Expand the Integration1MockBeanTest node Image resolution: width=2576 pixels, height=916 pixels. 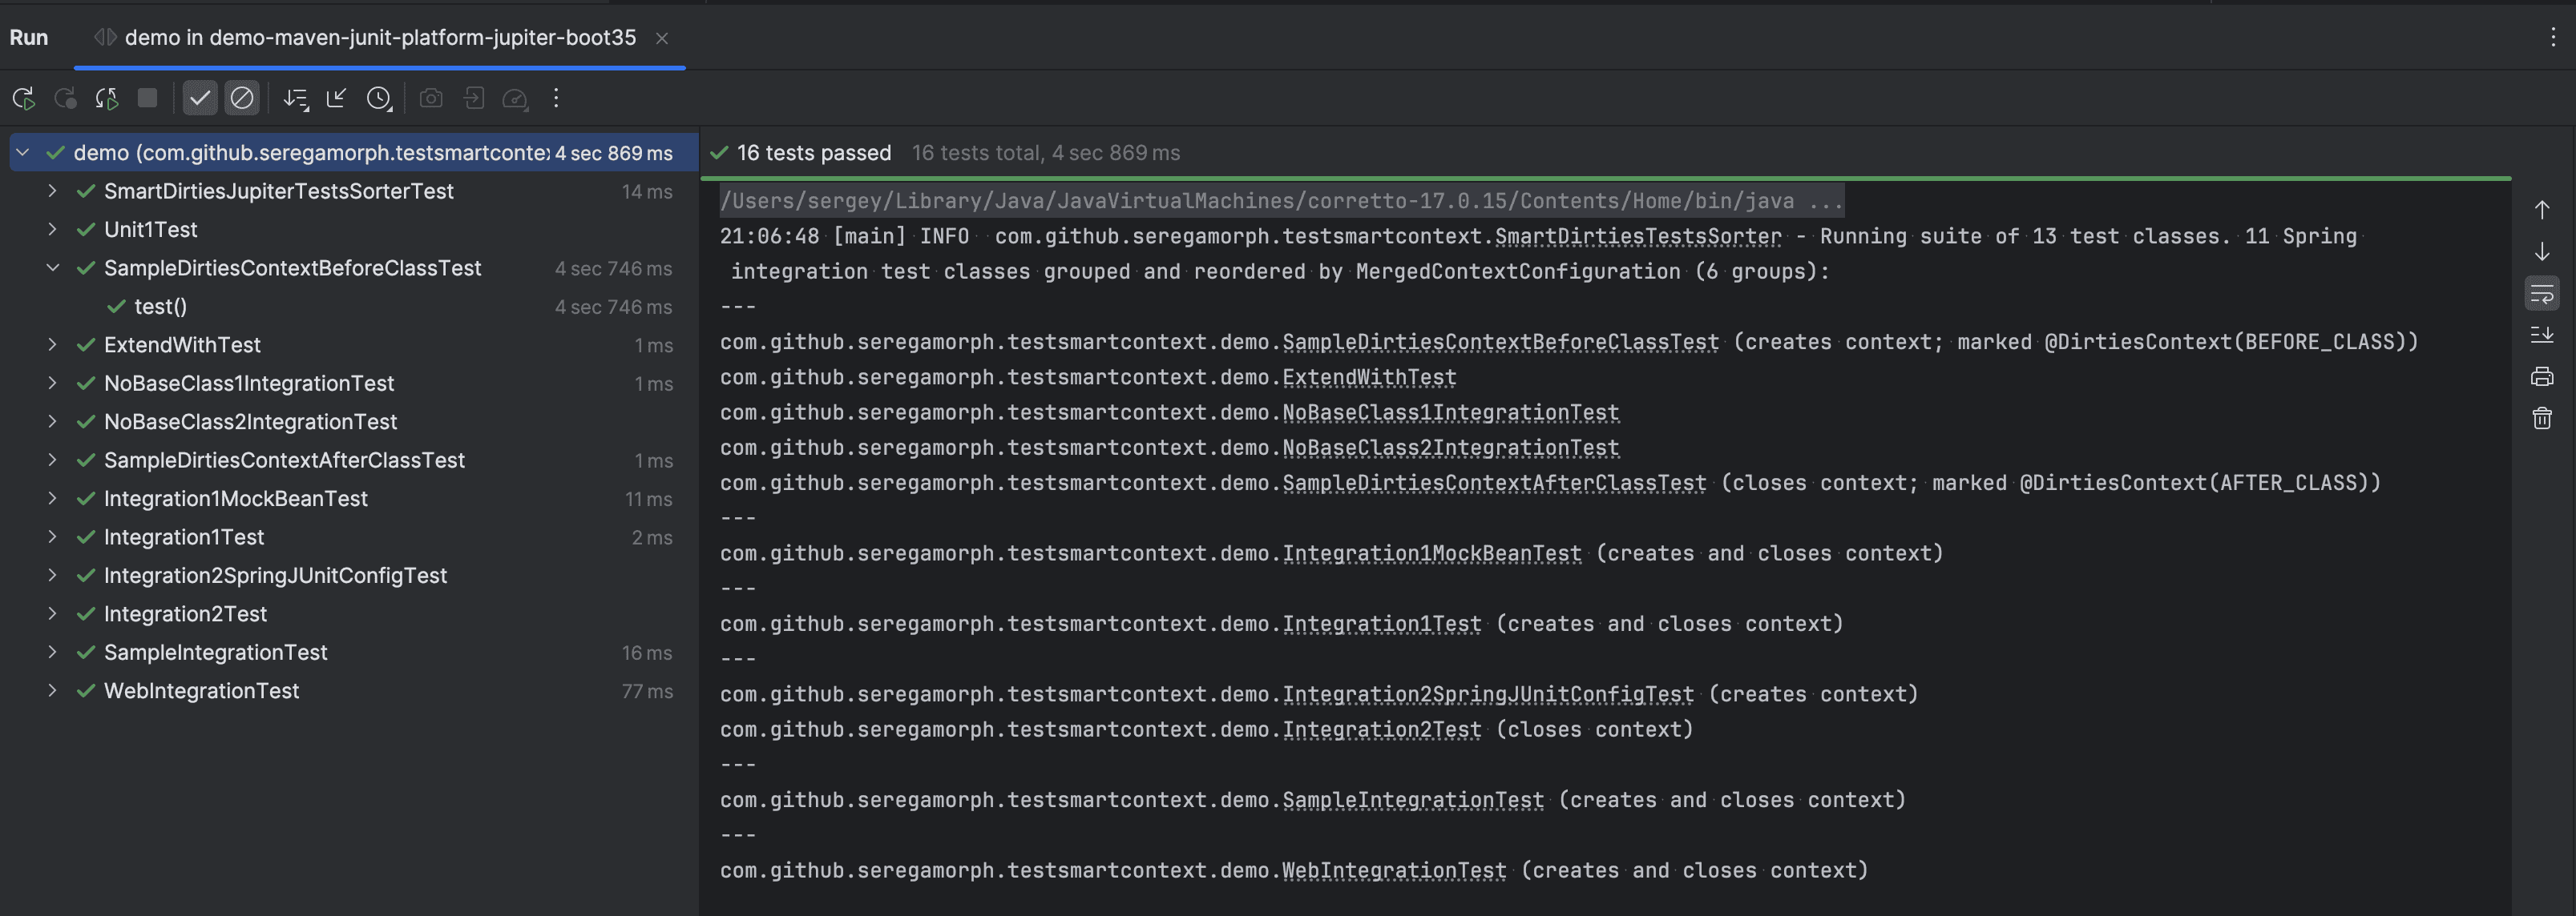click(x=52, y=499)
